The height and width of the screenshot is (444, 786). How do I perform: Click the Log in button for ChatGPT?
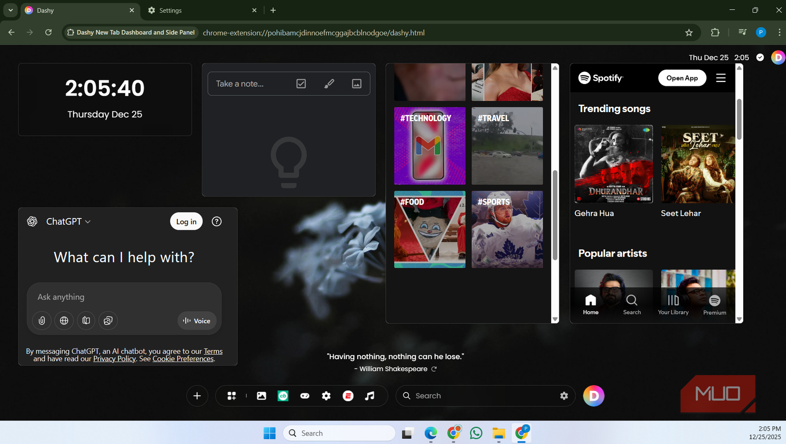click(186, 221)
